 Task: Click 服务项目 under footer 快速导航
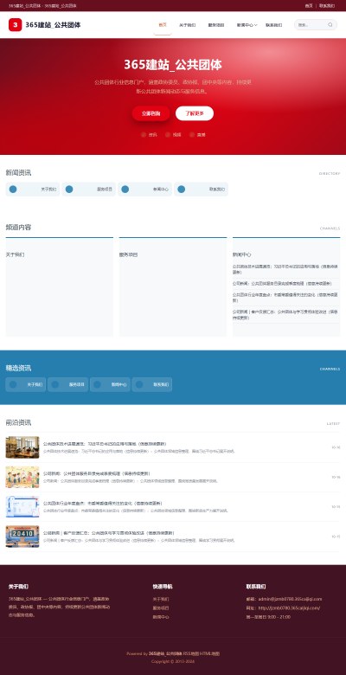coord(161,607)
